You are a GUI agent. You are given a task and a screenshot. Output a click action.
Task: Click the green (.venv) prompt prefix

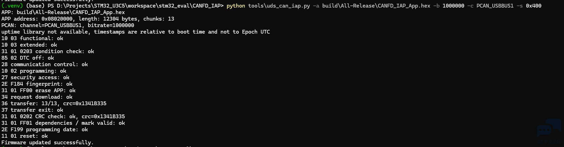12,6
